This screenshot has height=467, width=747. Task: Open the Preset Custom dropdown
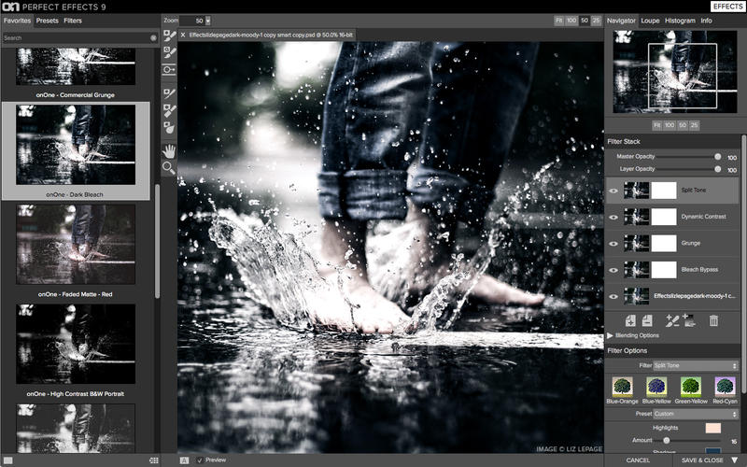pos(695,413)
